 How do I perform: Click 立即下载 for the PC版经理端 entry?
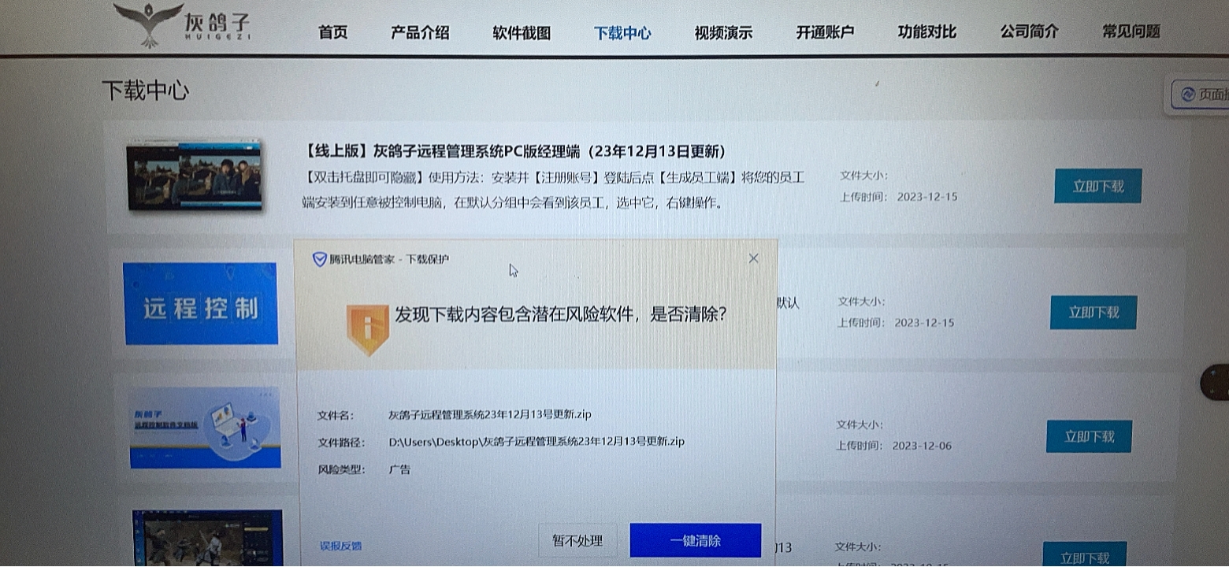[1097, 187]
